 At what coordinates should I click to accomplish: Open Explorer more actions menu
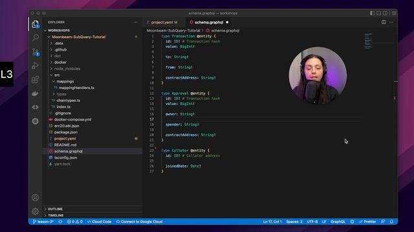coord(135,23)
